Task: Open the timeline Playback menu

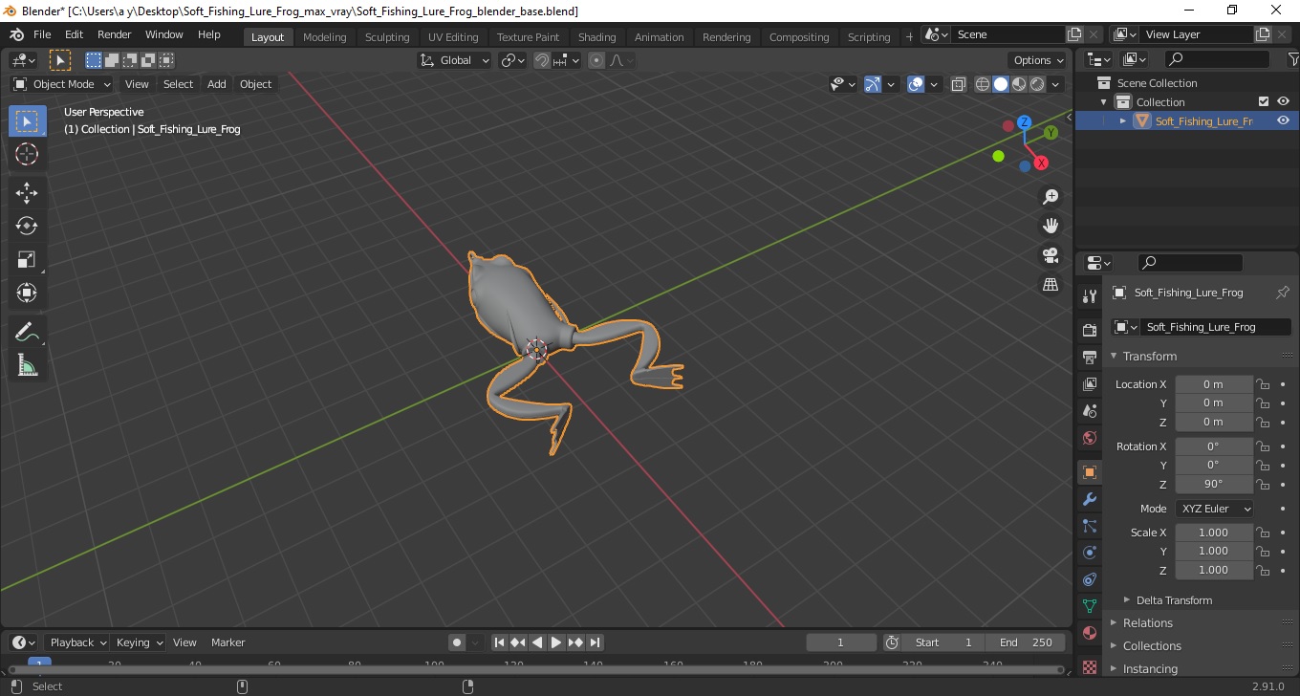Action: coord(77,642)
